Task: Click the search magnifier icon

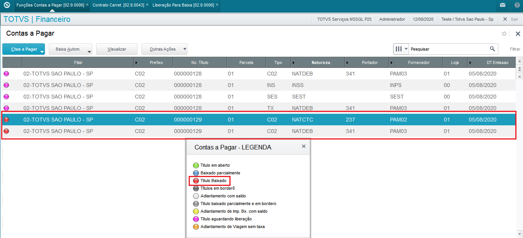Action: tap(492, 49)
